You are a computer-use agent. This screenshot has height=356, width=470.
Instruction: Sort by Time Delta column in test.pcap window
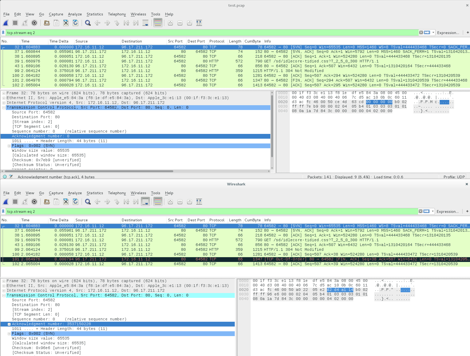pyautogui.click(x=59, y=41)
